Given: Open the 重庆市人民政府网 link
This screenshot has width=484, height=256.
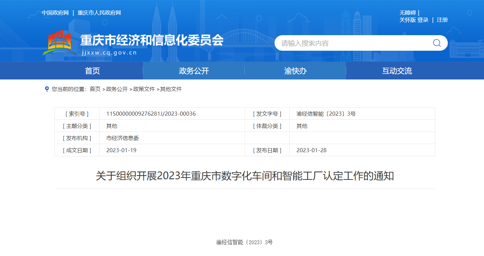Looking at the screenshot, I should coord(99,13).
